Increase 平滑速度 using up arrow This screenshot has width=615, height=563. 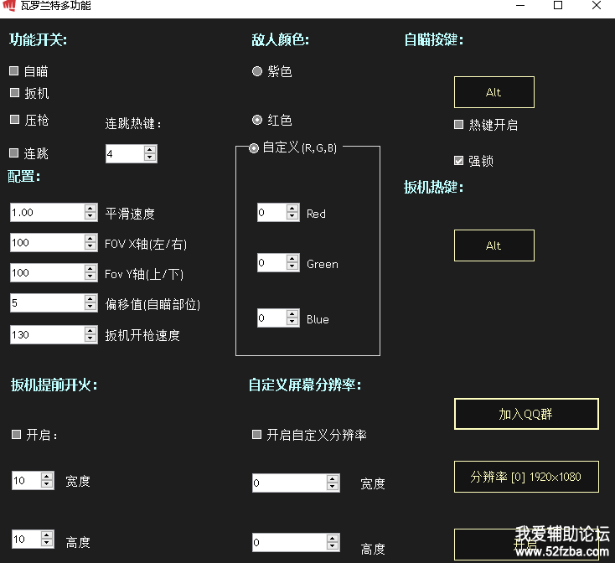point(90,209)
